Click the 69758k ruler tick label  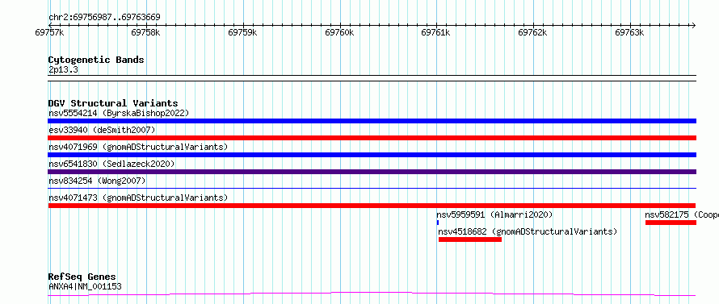point(145,32)
